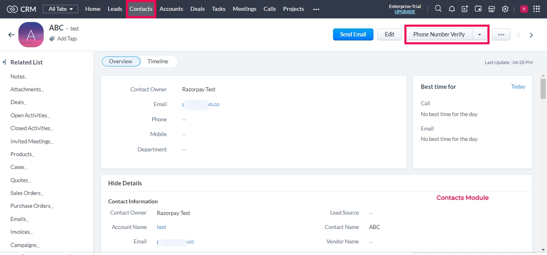The height and width of the screenshot is (255, 547).
Task: Click the Zoho CRM logo
Action: tap(21, 9)
